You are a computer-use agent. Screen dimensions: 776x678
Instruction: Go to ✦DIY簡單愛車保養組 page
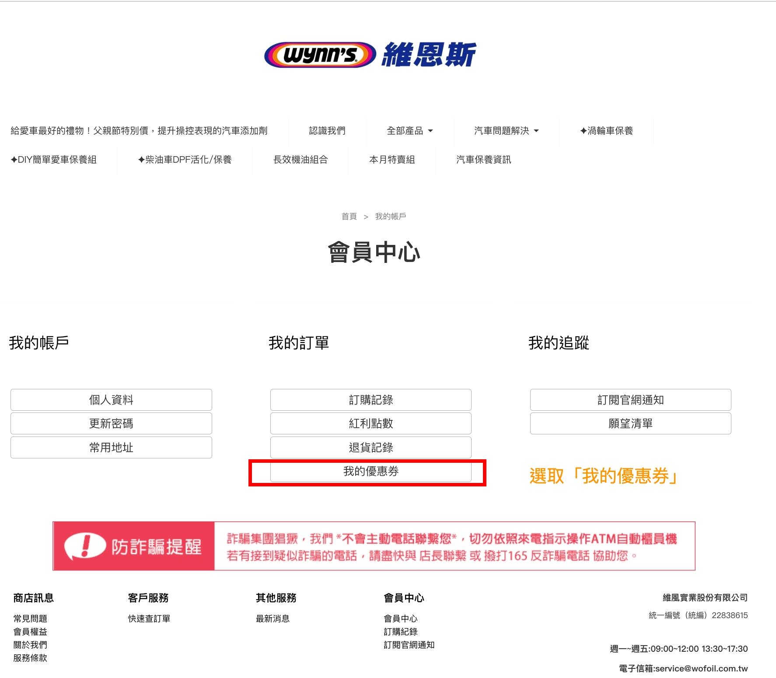click(x=53, y=160)
